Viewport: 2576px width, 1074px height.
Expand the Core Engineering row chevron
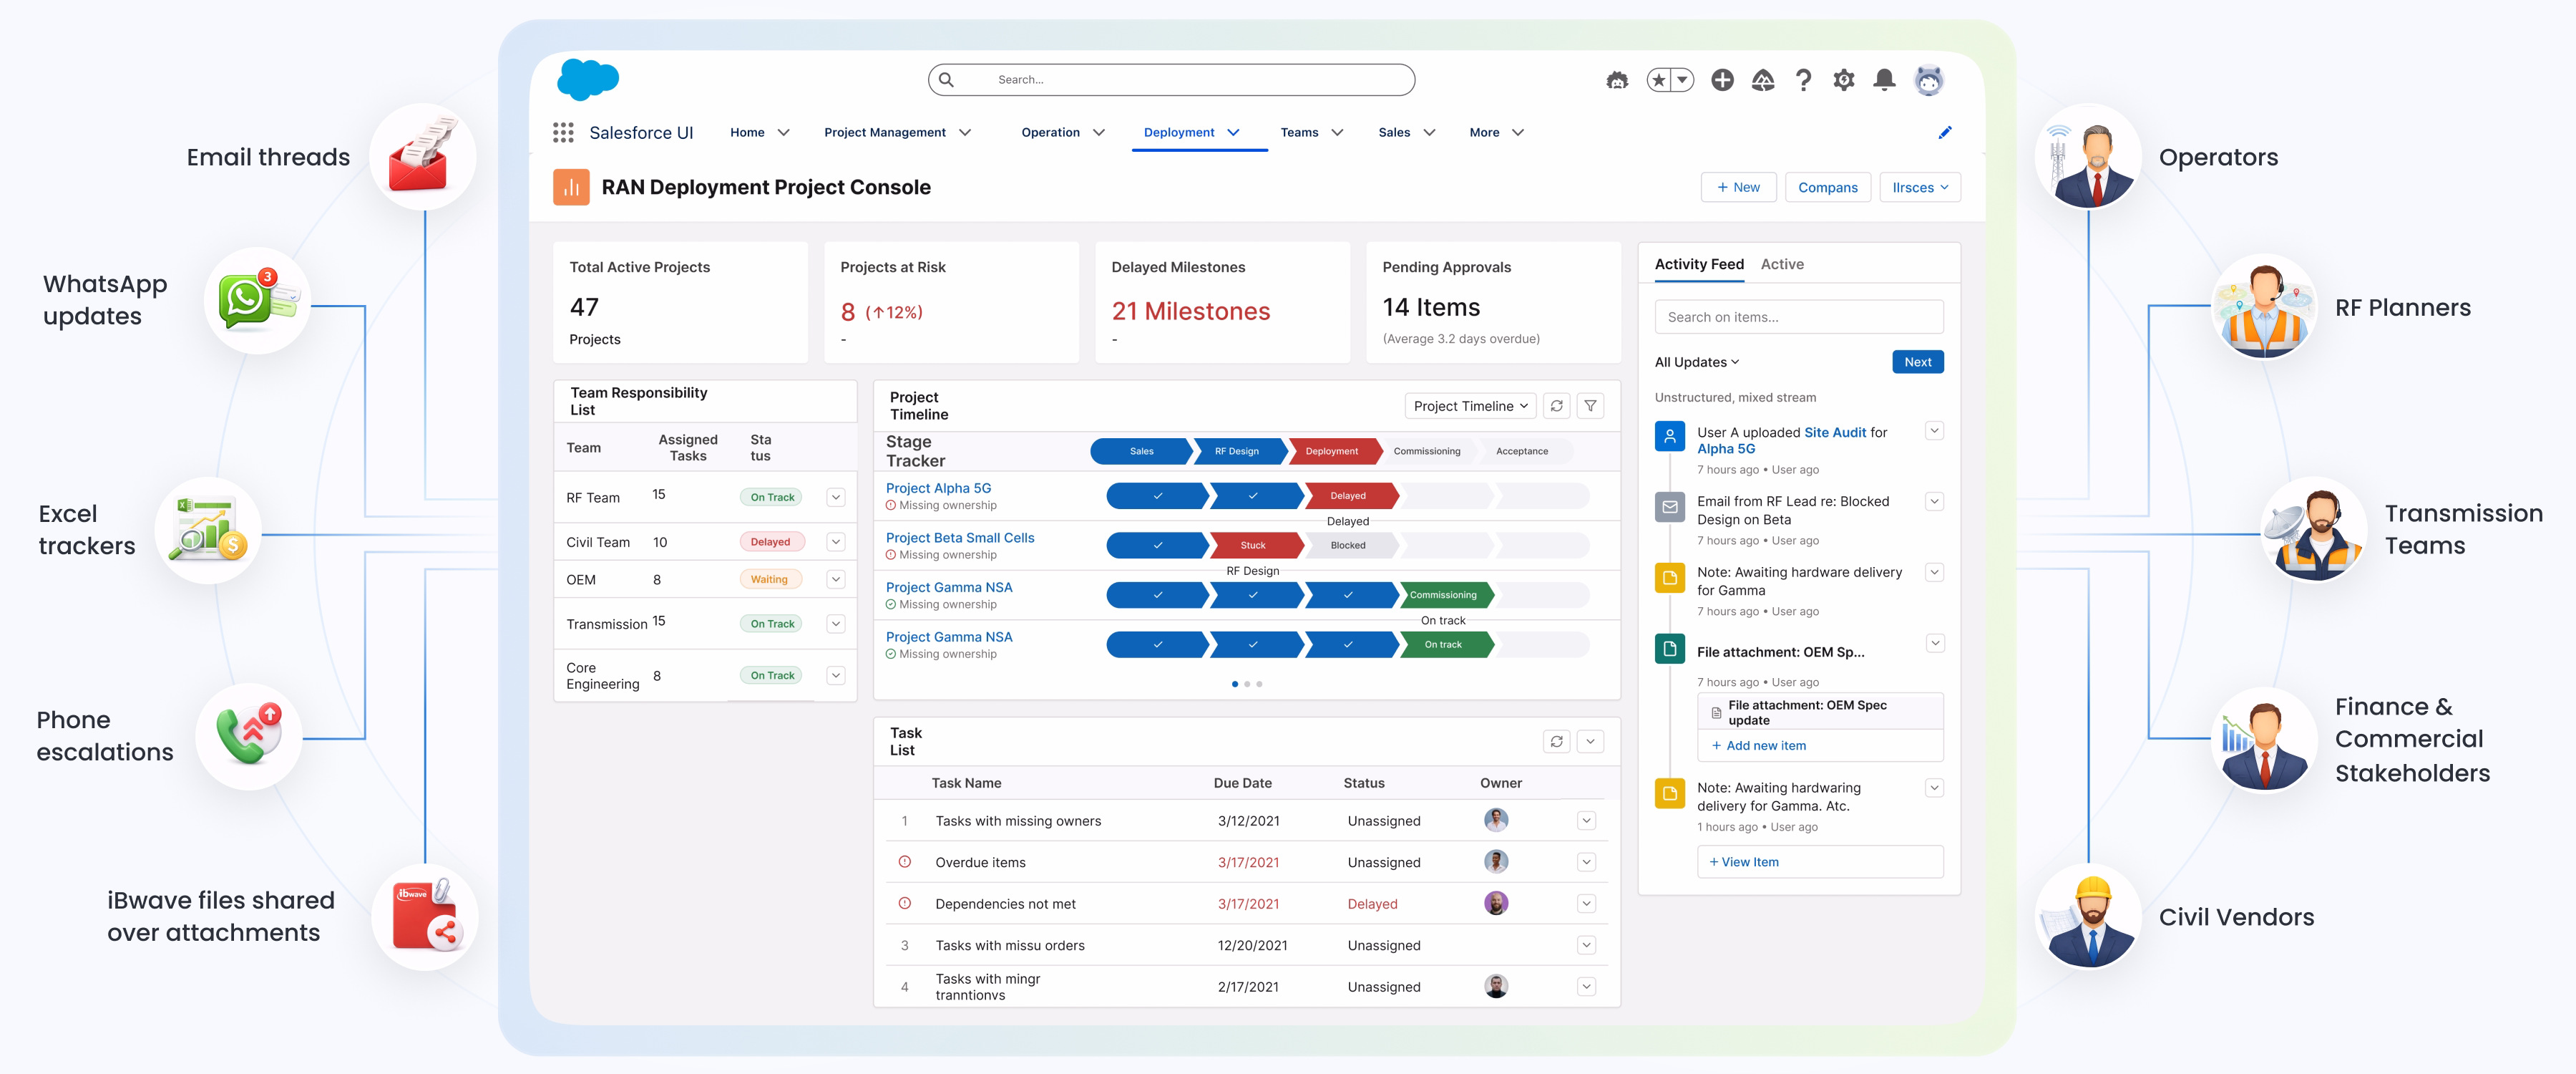(836, 676)
